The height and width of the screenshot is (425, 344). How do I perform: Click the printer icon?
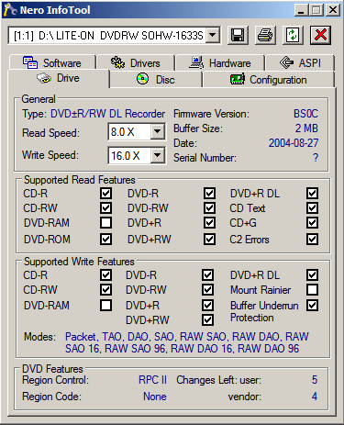pyautogui.click(x=265, y=36)
